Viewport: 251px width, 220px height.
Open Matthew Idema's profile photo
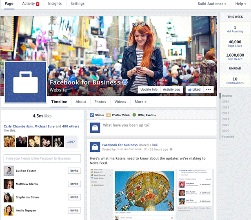(x=9, y=184)
